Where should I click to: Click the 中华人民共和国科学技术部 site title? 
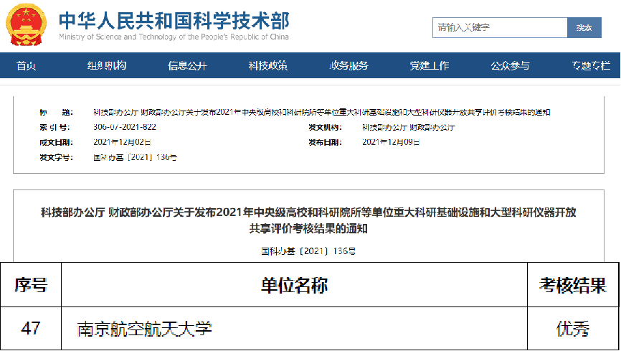tap(174, 21)
